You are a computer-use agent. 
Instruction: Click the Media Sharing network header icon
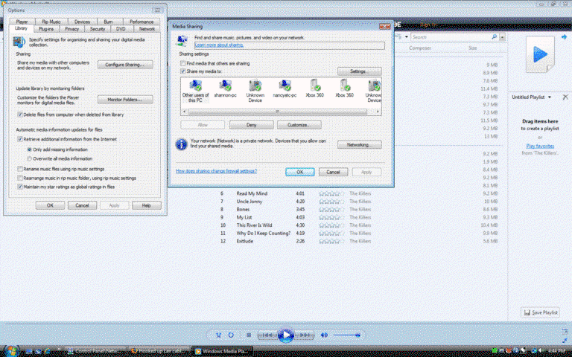pyautogui.click(x=182, y=41)
